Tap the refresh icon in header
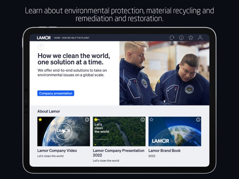This screenshot has width=239, height=179. [x=172, y=38]
